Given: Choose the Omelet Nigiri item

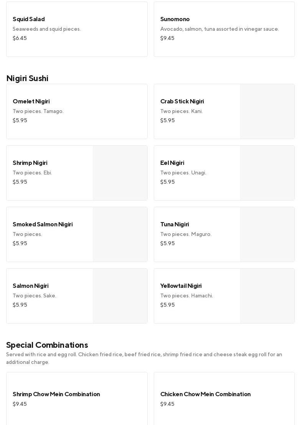Looking at the screenshot, I should click(77, 111).
